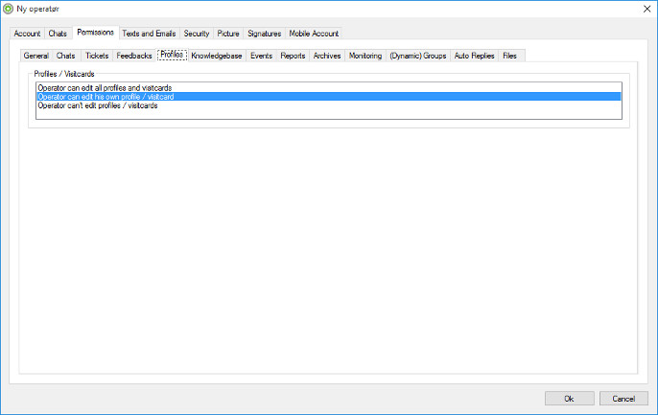The height and width of the screenshot is (415, 658).
Task: Open the Monitoring sub-tab
Action: tap(365, 56)
